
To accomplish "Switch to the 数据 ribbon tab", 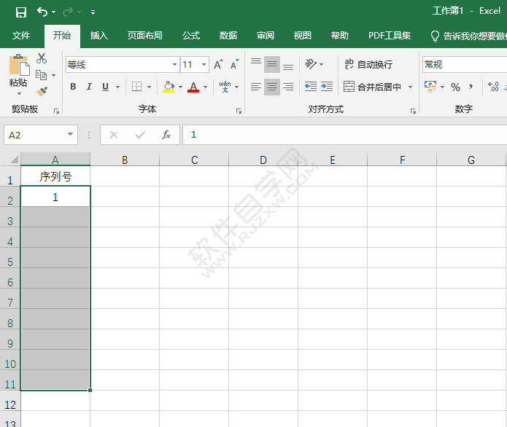I will 228,36.
